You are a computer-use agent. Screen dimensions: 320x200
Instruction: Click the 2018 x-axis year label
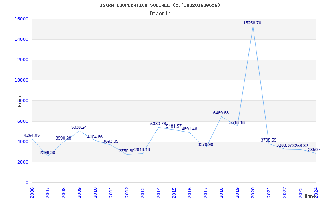[222, 193]
